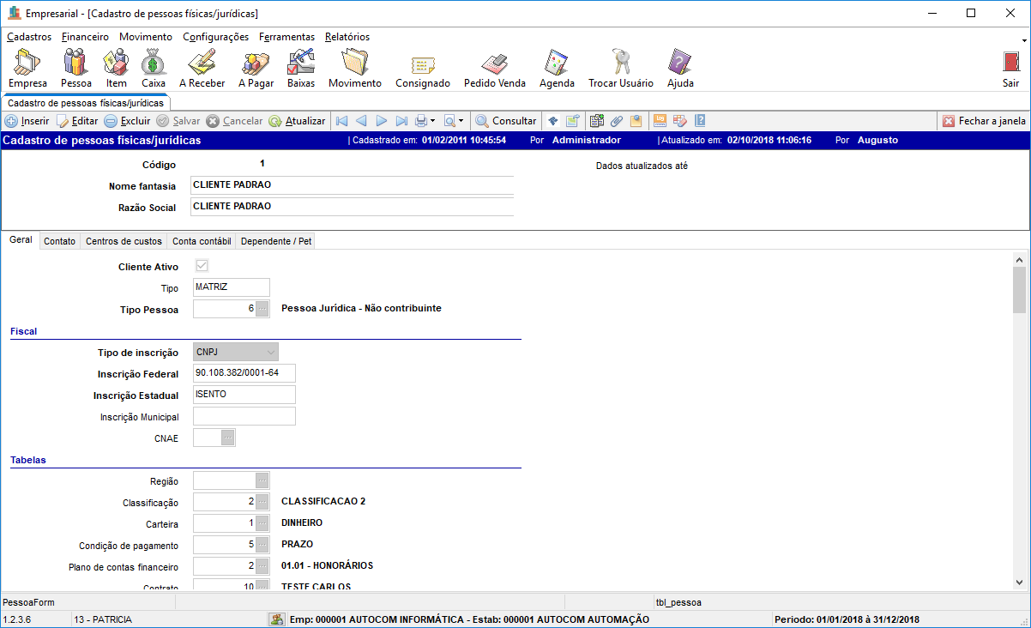Image resolution: width=1031 pixels, height=628 pixels.
Task: Click the Trocar Usuário keys icon
Action: click(x=620, y=66)
